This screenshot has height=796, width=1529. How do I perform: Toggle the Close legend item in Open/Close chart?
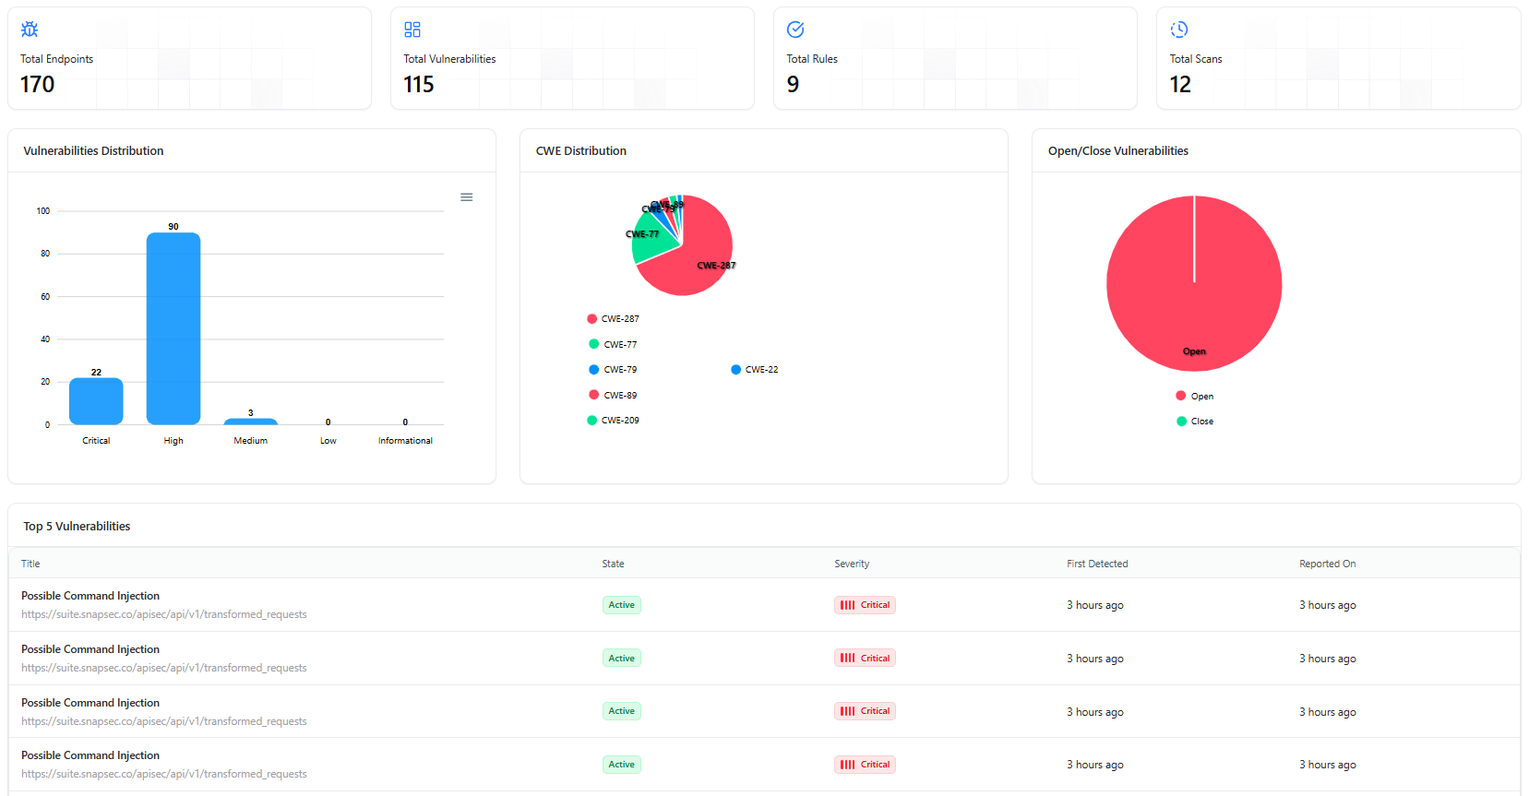1194,421
